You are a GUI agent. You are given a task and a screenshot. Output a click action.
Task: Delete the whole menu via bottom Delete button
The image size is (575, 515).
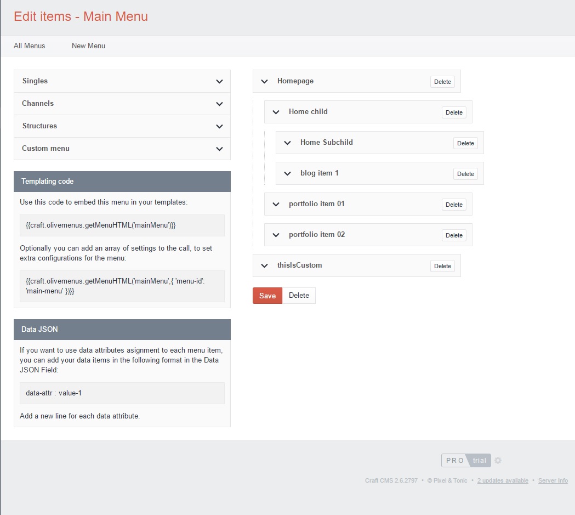click(x=299, y=296)
